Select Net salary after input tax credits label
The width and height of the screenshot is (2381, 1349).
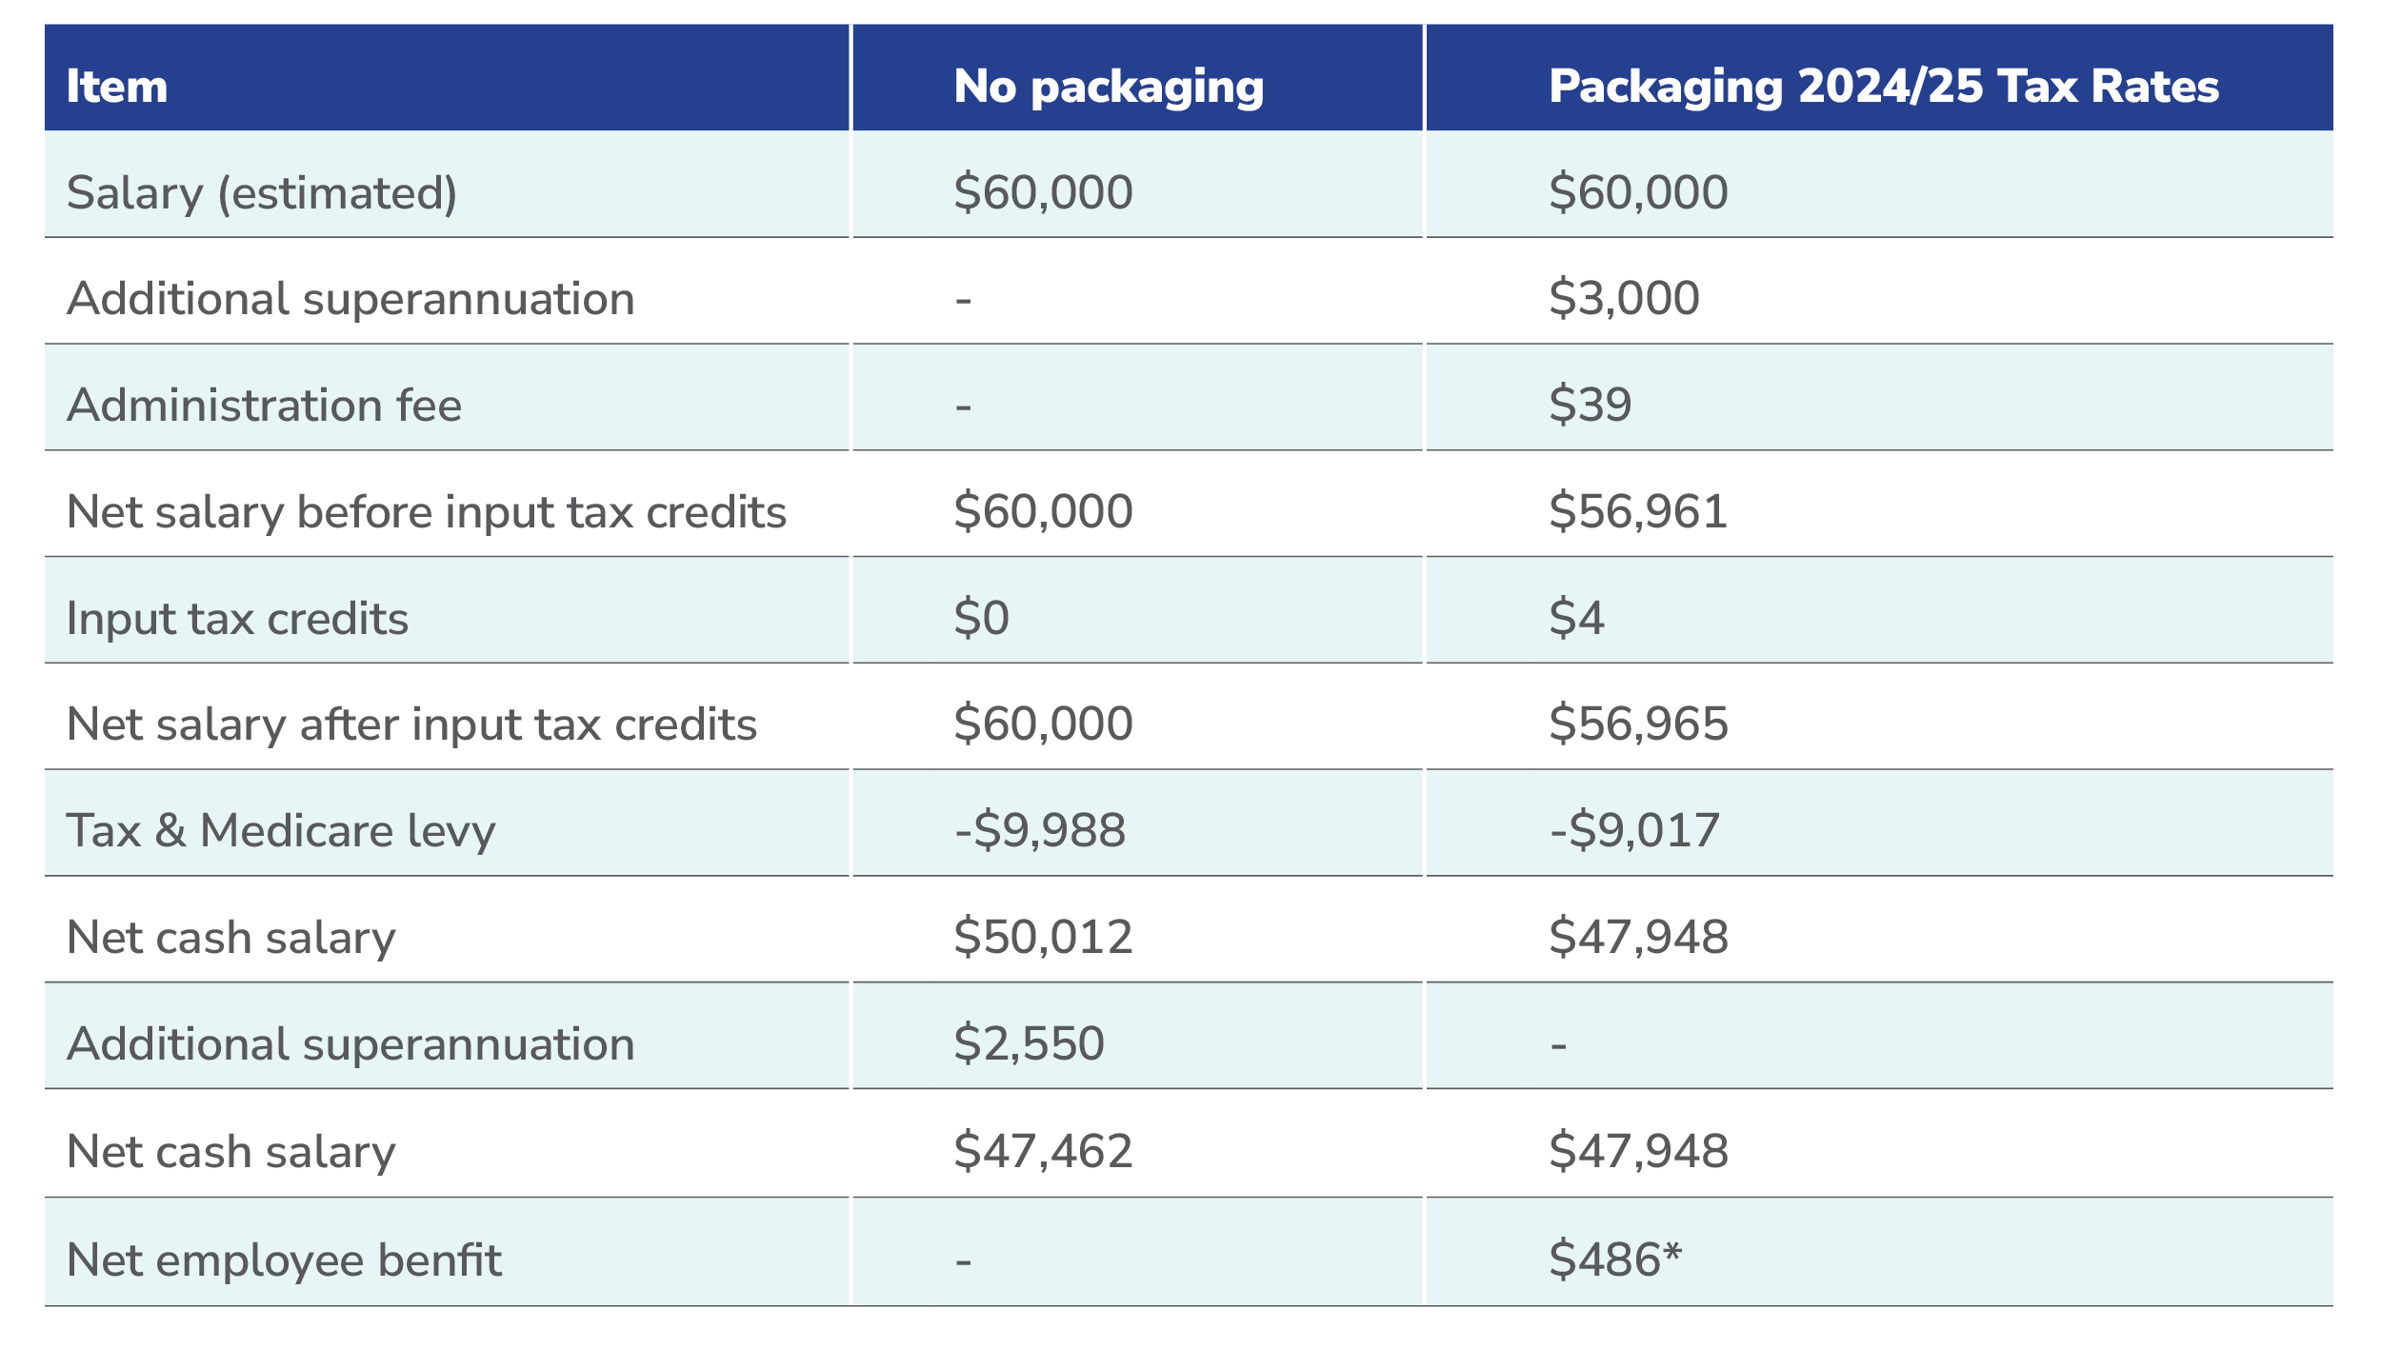(411, 724)
